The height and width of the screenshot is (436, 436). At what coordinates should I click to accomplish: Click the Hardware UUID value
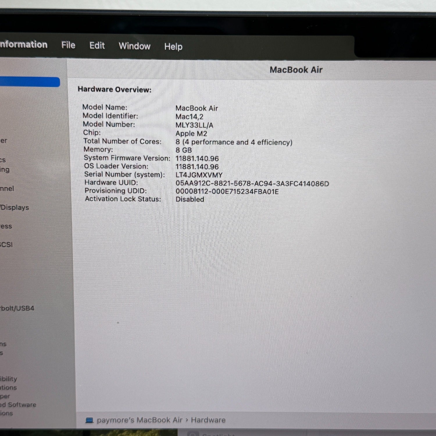(x=252, y=184)
